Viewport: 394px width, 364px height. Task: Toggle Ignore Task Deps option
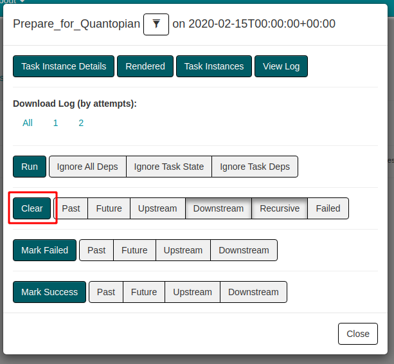point(255,167)
